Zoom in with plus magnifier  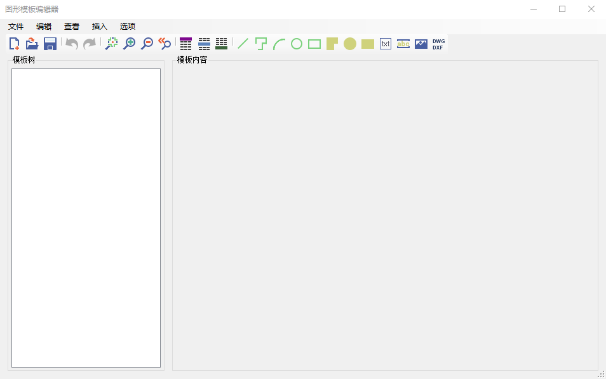click(130, 44)
